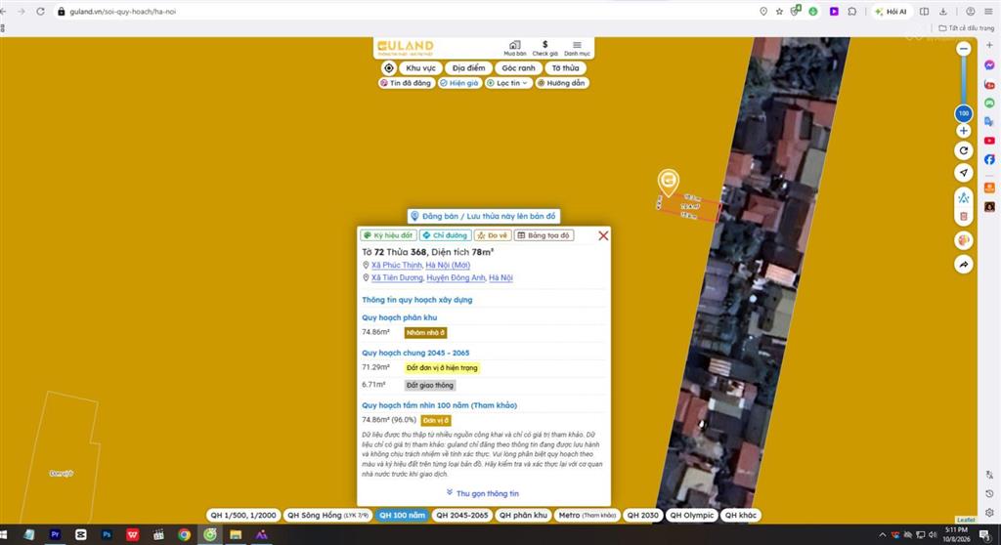The width and height of the screenshot is (1001, 545).
Task: Click the share arrow icon
Action: pyautogui.click(x=963, y=265)
